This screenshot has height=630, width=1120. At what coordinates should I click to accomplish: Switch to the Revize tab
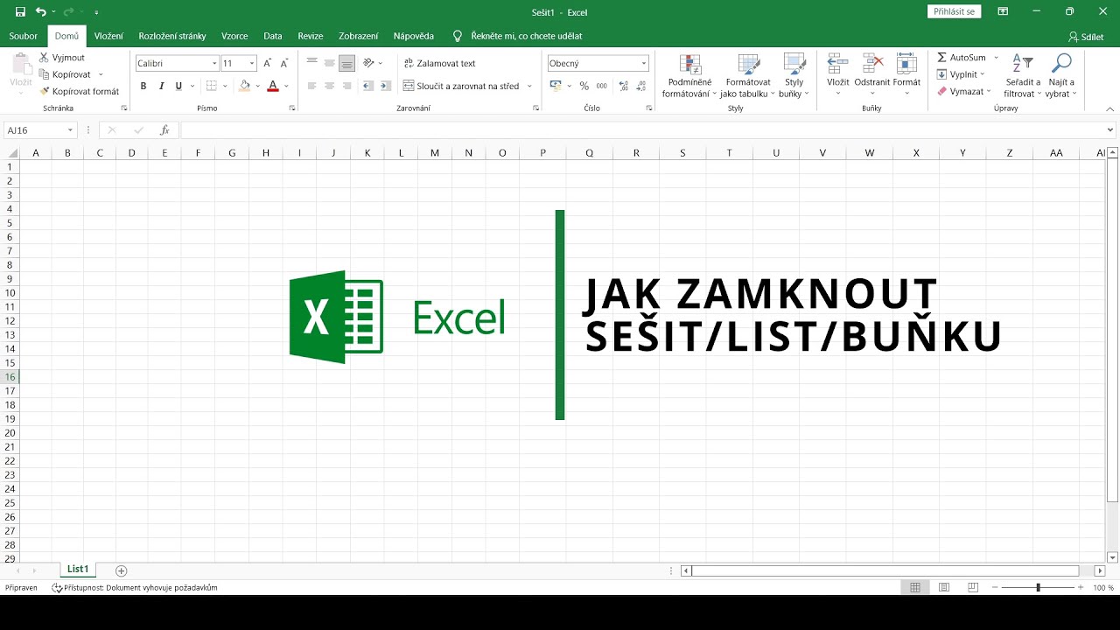(x=311, y=36)
